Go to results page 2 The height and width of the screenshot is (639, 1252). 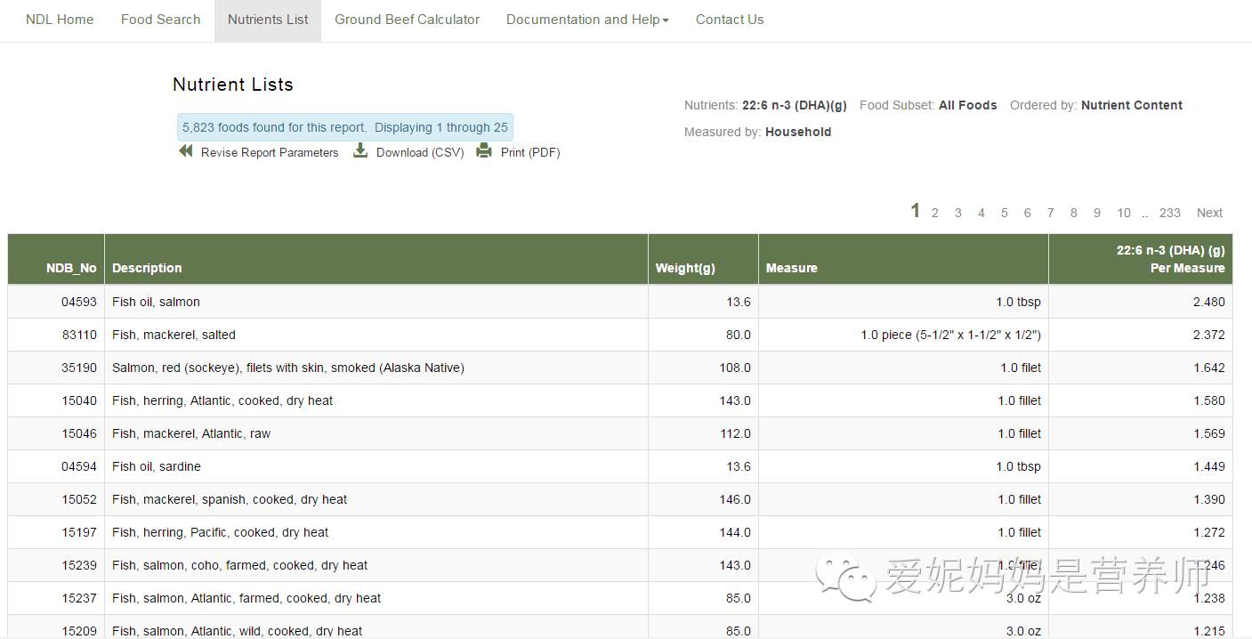click(935, 213)
